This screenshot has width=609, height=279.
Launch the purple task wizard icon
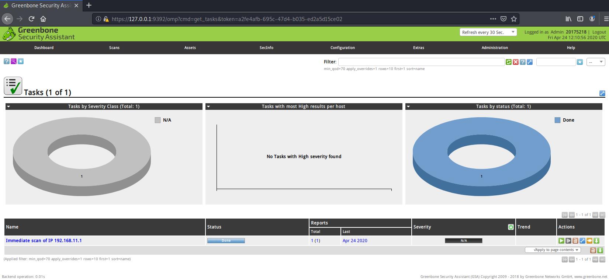14,61
